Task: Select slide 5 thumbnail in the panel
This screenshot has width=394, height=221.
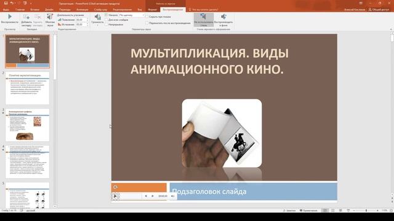Action: [x=27, y=195]
